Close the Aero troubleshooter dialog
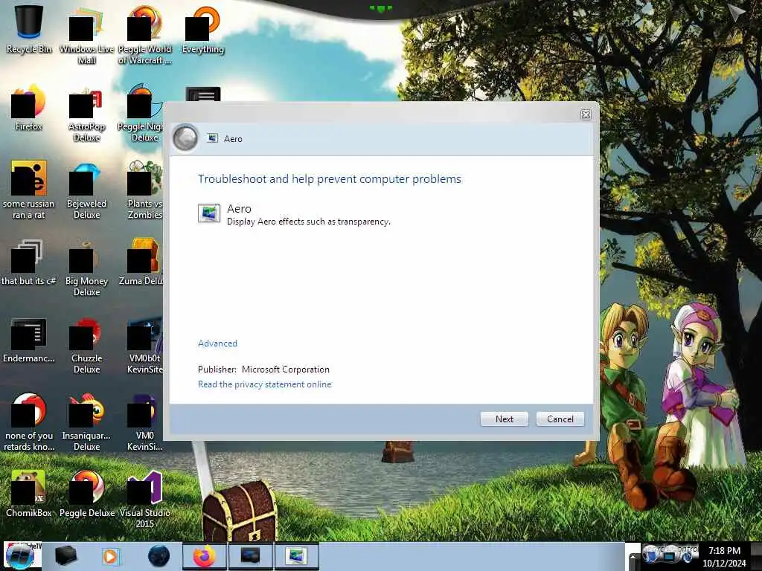Image resolution: width=762 pixels, height=571 pixels. click(x=586, y=114)
